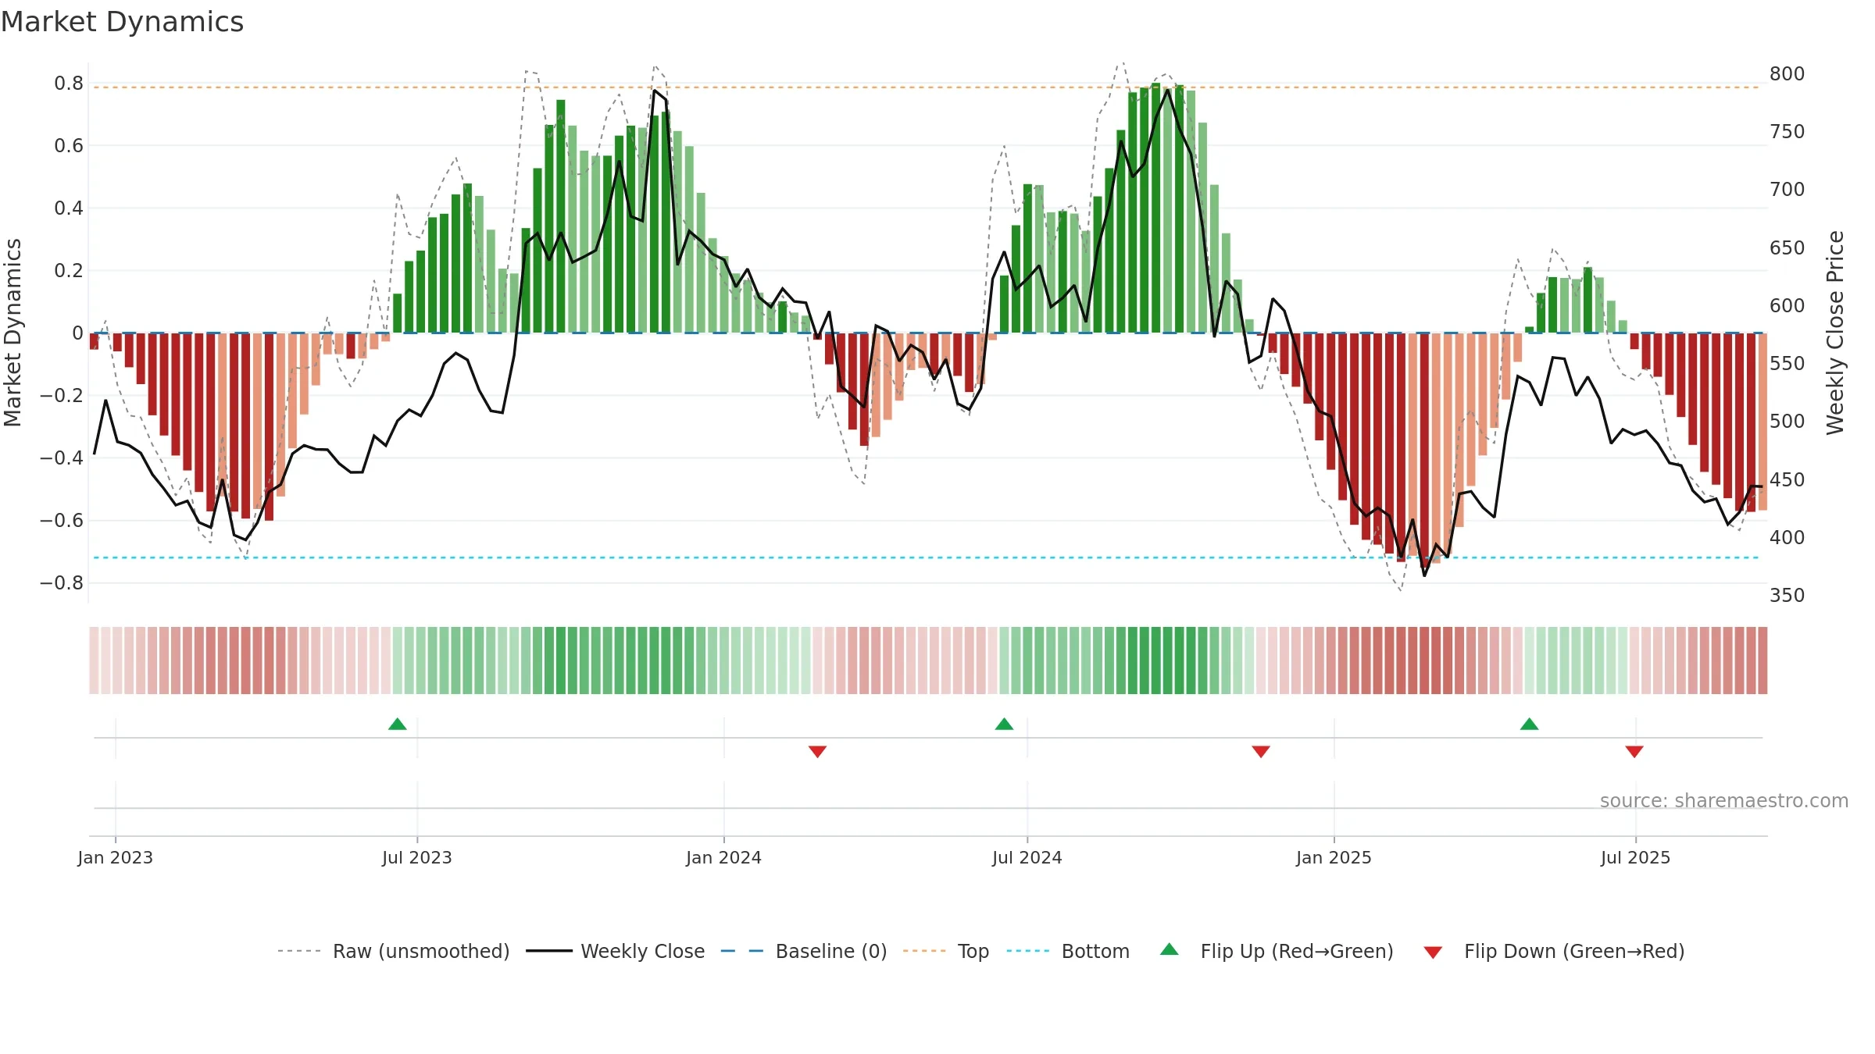Click the source: sharemaestro.com text

[1724, 800]
